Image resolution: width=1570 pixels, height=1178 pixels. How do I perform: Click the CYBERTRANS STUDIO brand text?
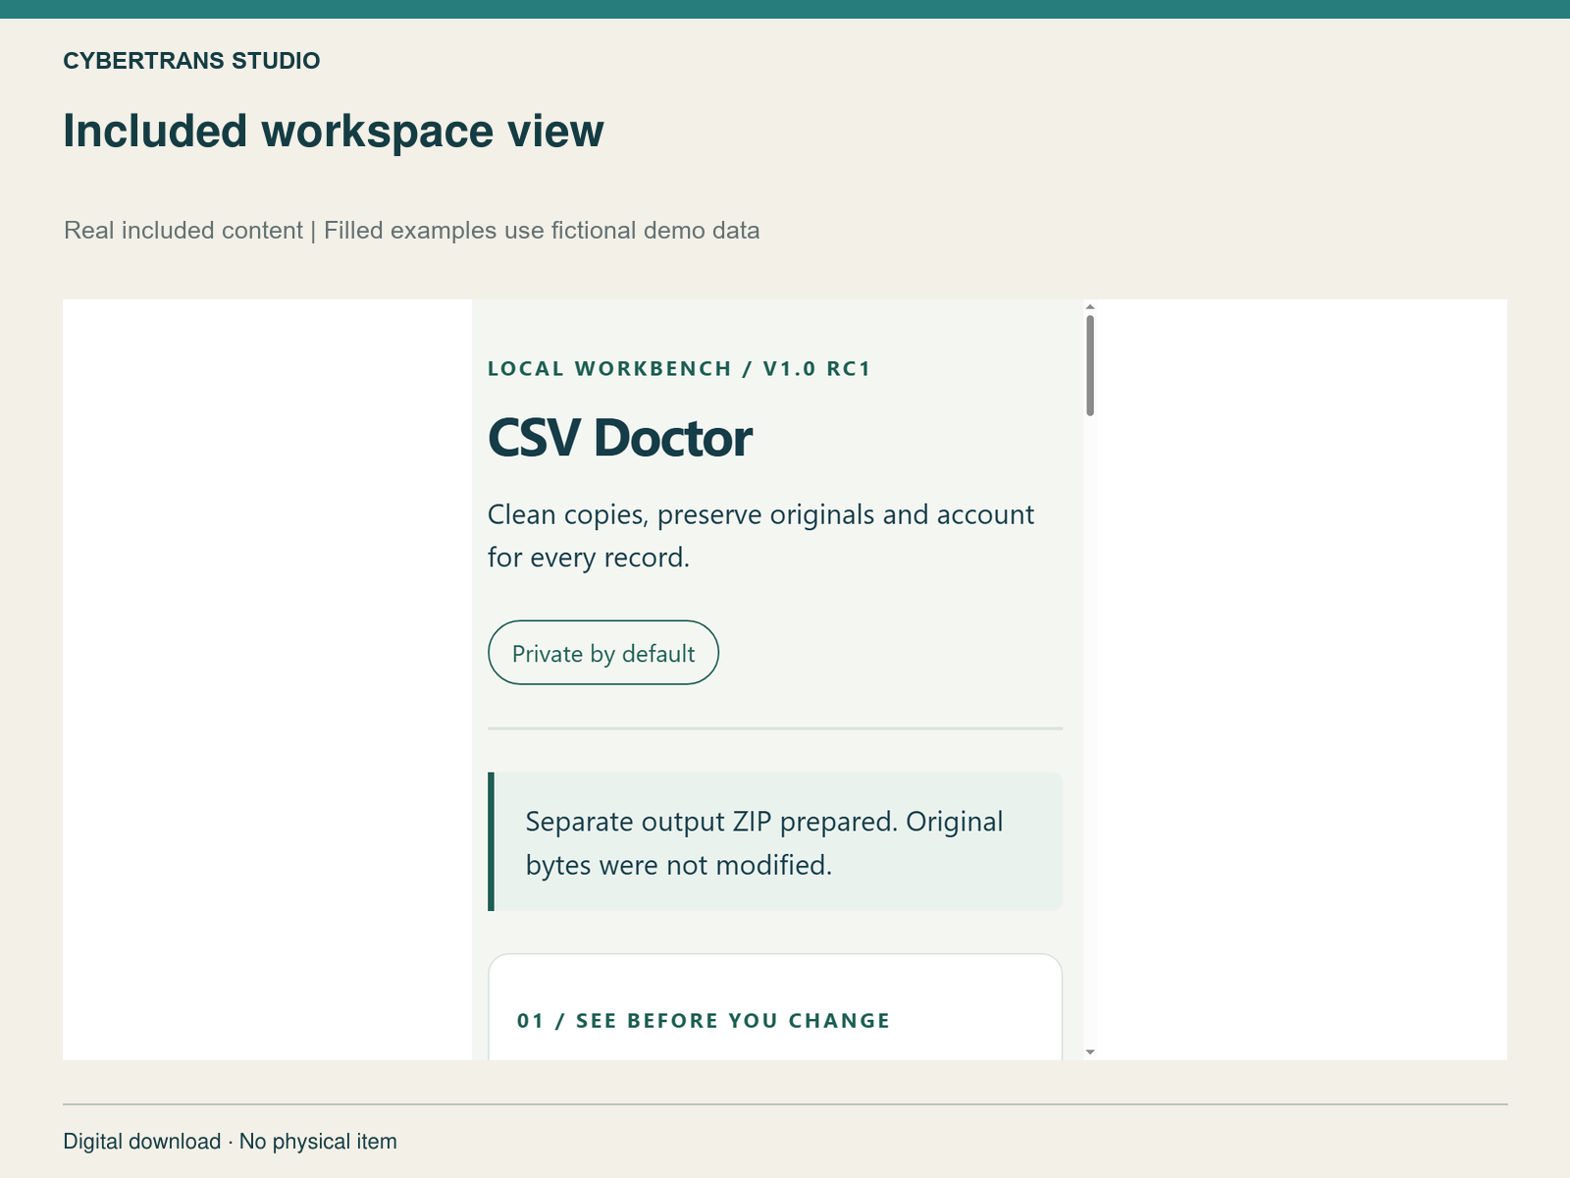pyautogui.click(x=191, y=61)
